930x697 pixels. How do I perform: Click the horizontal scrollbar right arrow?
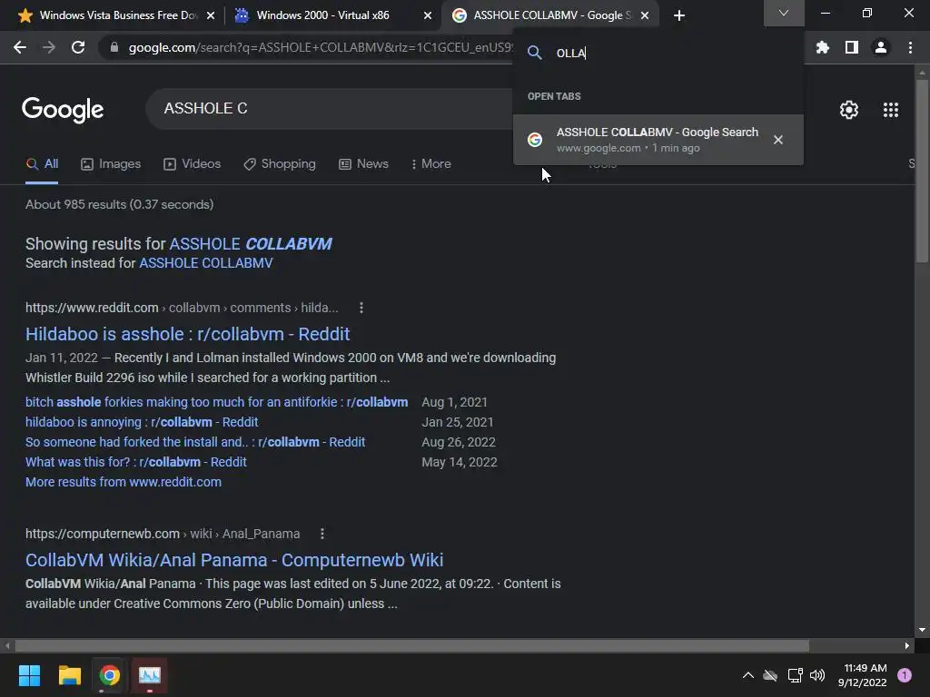[907, 645]
